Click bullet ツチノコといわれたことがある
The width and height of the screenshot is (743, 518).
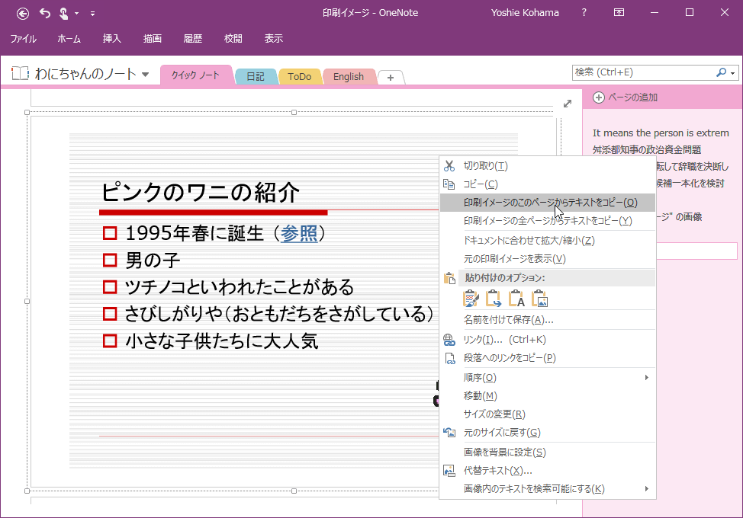240,287
